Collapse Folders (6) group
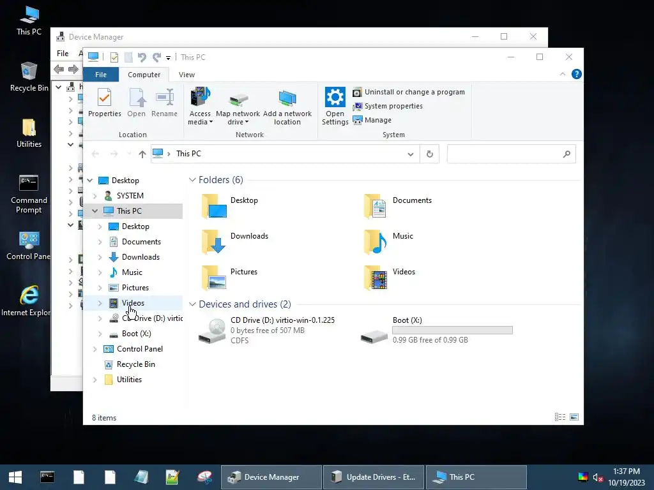Screen dimensions: 654x490 pyautogui.click(x=192, y=180)
